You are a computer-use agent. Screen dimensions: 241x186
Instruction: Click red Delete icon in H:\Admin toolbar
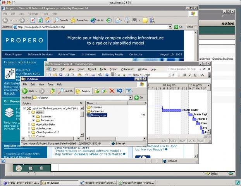[112, 91]
